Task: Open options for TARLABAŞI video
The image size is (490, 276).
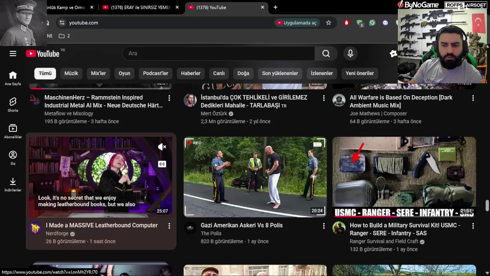Action: (324, 99)
